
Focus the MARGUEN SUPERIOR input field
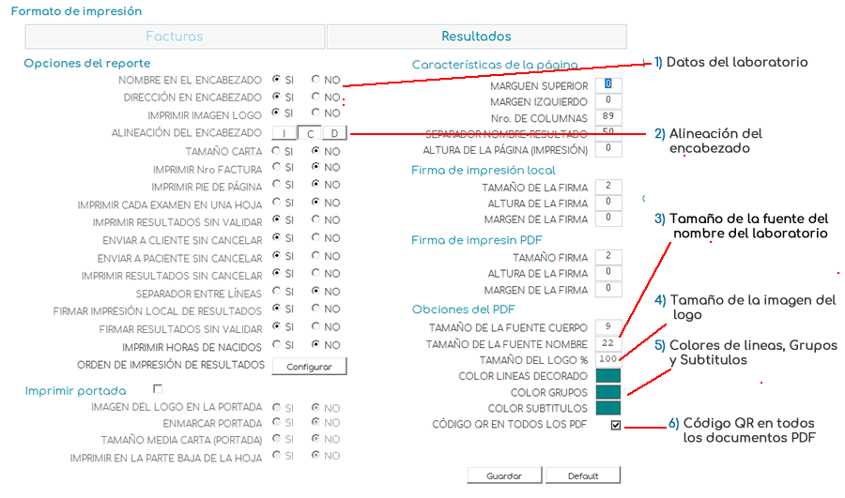coord(608,85)
